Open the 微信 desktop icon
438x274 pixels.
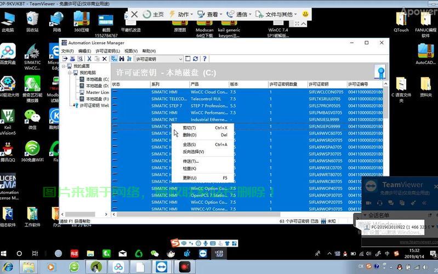coord(32,119)
